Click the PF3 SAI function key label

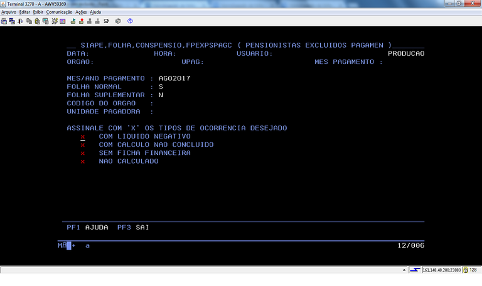tap(133, 227)
